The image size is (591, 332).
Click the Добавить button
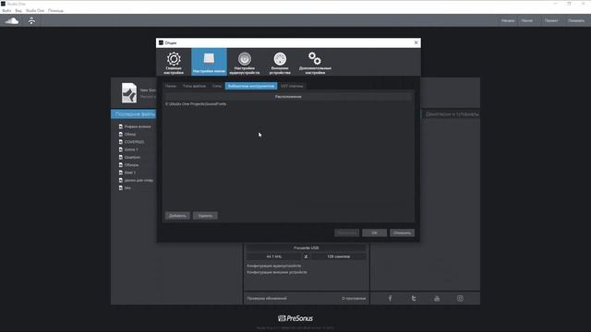coord(177,216)
